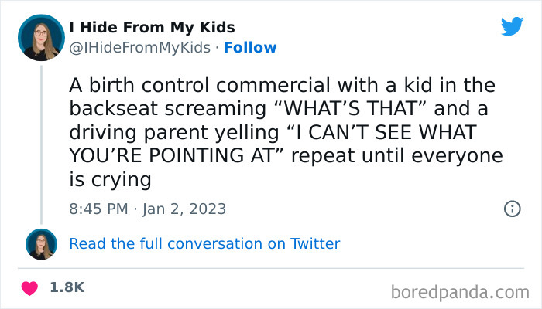Click the "8:45 PM" time of the tweet

[x=97, y=209]
